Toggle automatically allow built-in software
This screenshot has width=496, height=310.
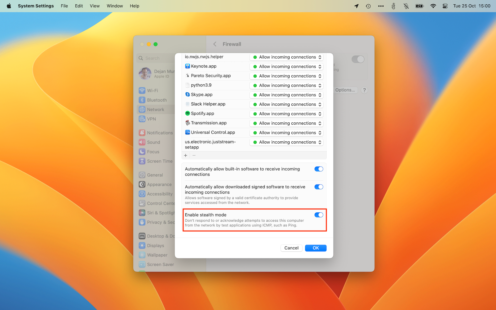coord(319,169)
